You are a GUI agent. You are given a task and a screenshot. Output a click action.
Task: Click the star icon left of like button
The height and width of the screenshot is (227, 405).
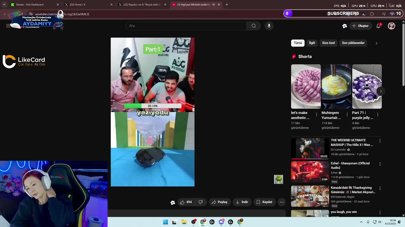(173, 202)
